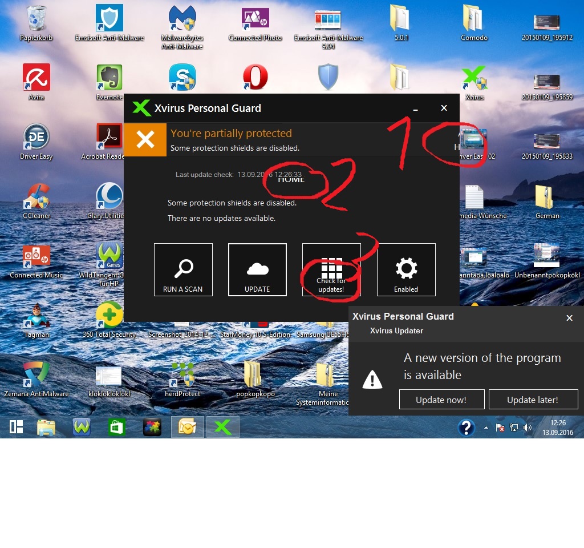The image size is (584, 548).
Task: Close the Xvirus Updater notification
Action: coord(570,318)
